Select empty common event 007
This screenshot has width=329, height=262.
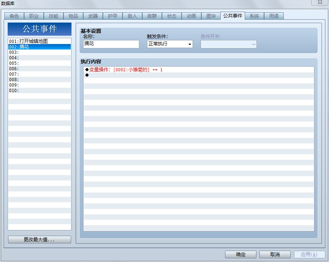(x=39, y=74)
